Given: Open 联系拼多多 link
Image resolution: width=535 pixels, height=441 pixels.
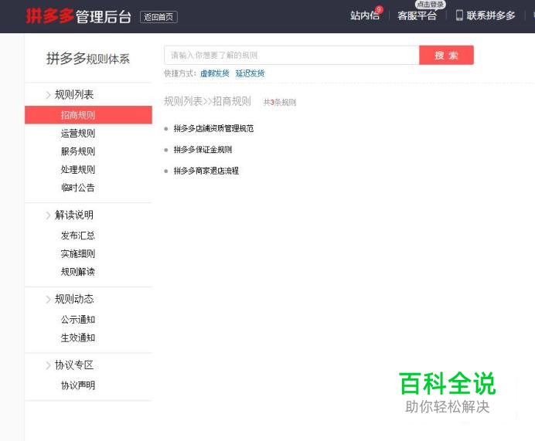Looking at the screenshot, I should click(491, 15).
